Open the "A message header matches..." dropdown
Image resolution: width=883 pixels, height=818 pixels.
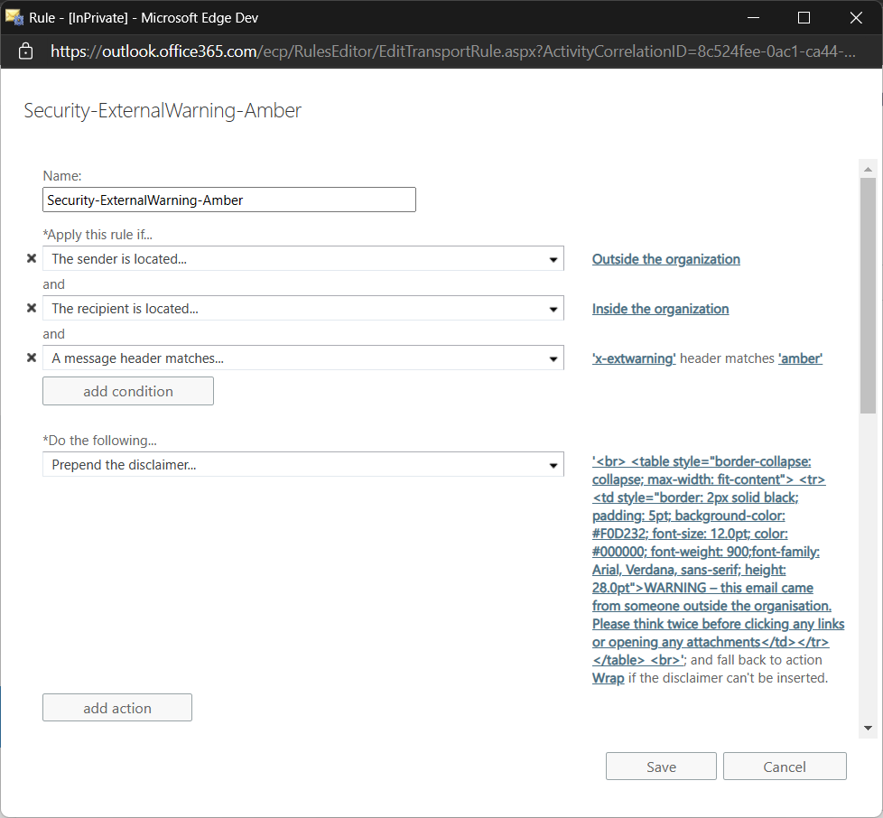553,358
